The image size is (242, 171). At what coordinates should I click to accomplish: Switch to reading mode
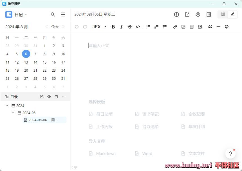click(x=223, y=14)
